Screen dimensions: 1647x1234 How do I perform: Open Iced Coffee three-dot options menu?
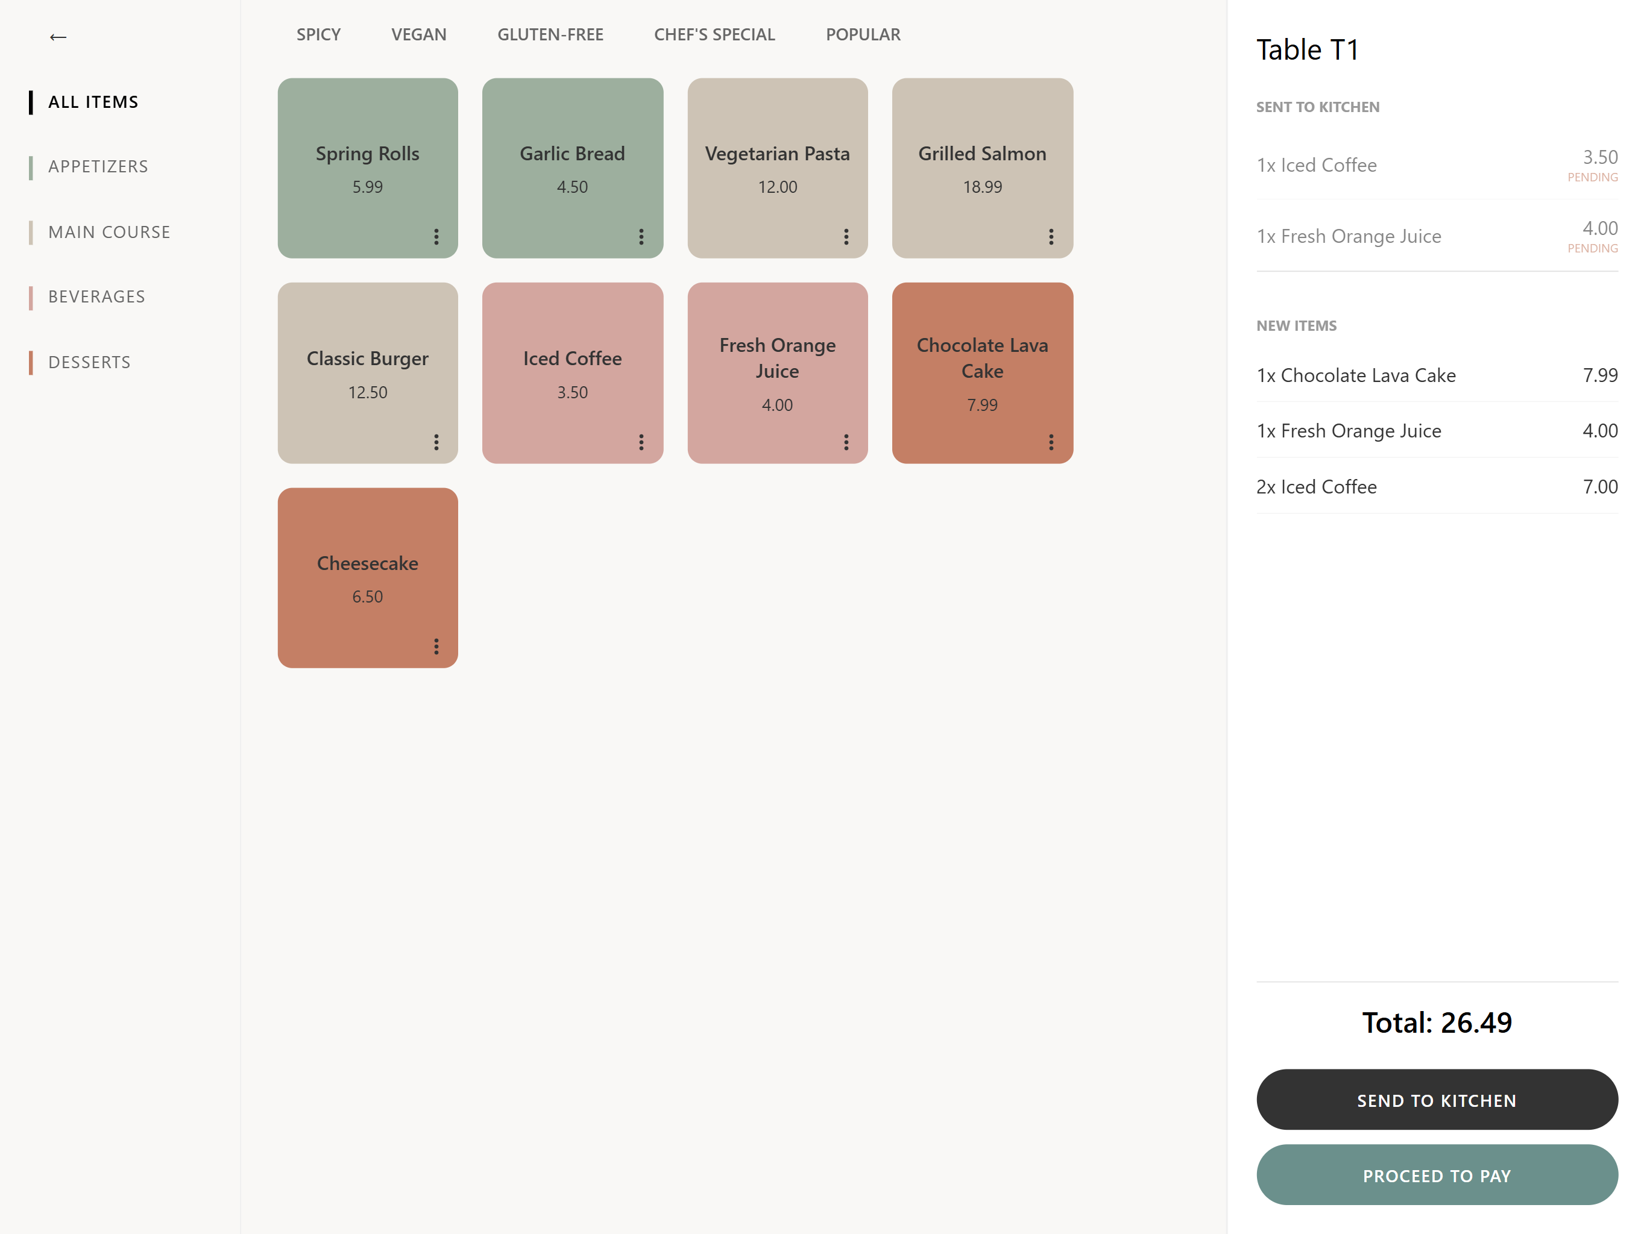(x=641, y=442)
